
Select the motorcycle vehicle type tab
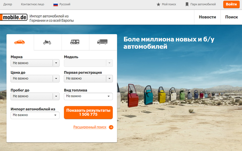(47, 42)
